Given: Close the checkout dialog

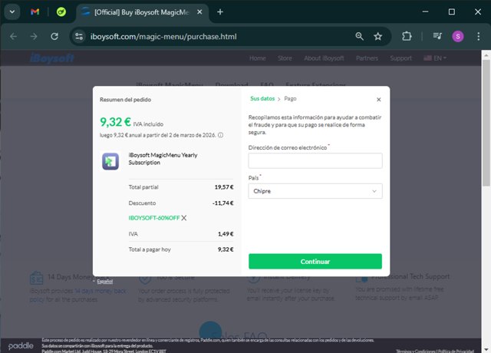Looking at the screenshot, I should (378, 100).
